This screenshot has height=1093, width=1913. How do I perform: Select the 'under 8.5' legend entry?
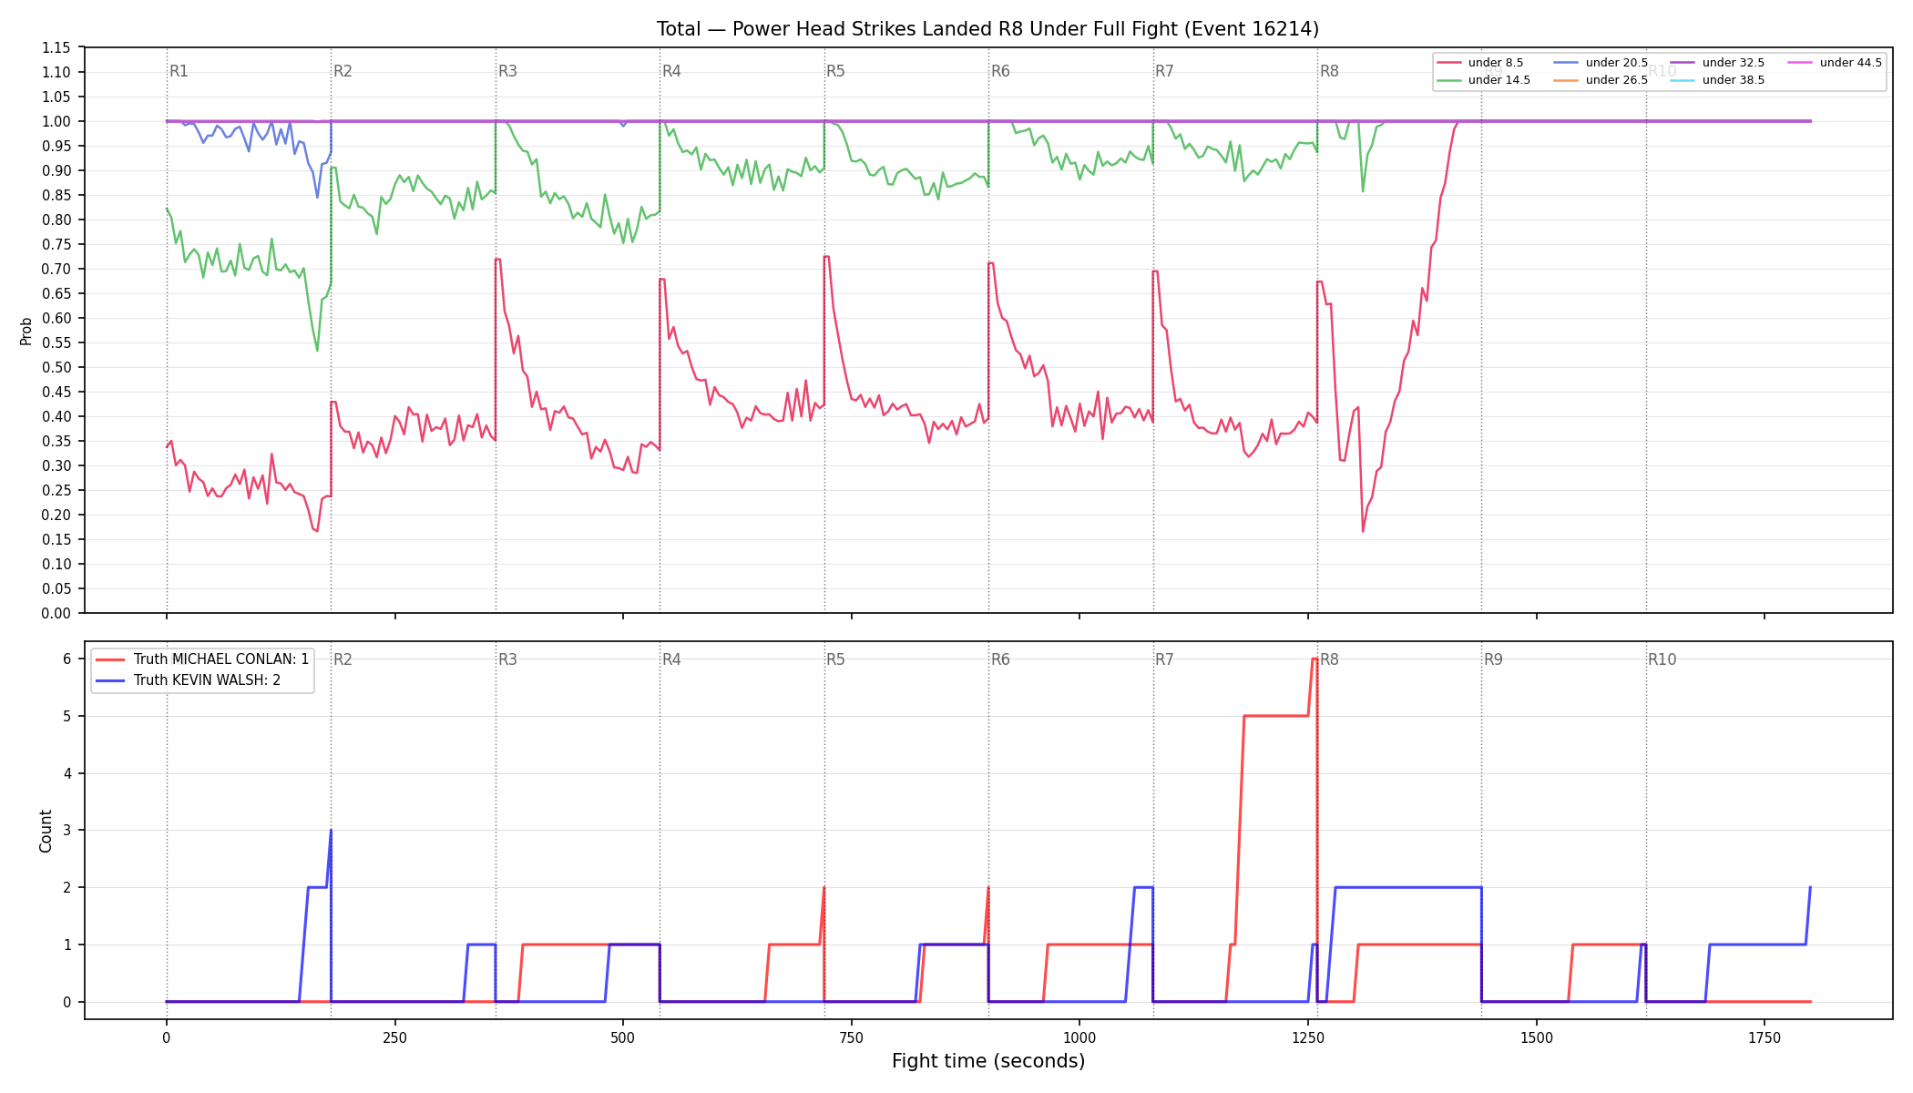point(1480,63)
